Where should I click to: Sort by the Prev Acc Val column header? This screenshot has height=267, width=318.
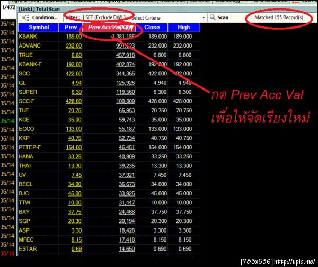109,28
